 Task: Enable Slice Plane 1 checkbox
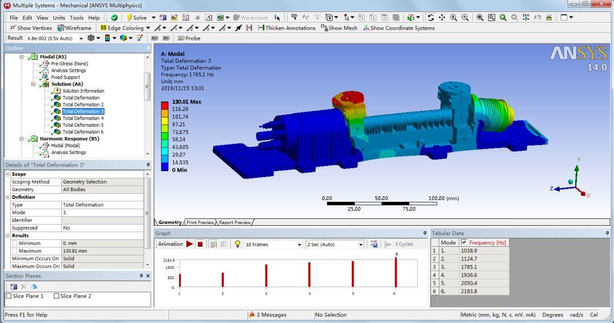[x=9, y=296]
